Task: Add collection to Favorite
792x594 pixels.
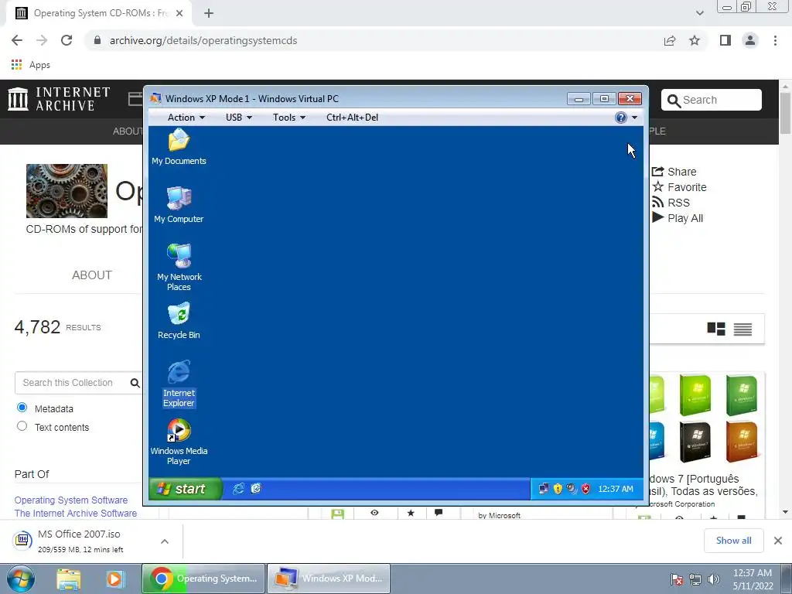Action: [679, 187]
